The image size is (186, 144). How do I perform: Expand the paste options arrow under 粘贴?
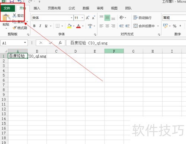[x=6, y=28]
